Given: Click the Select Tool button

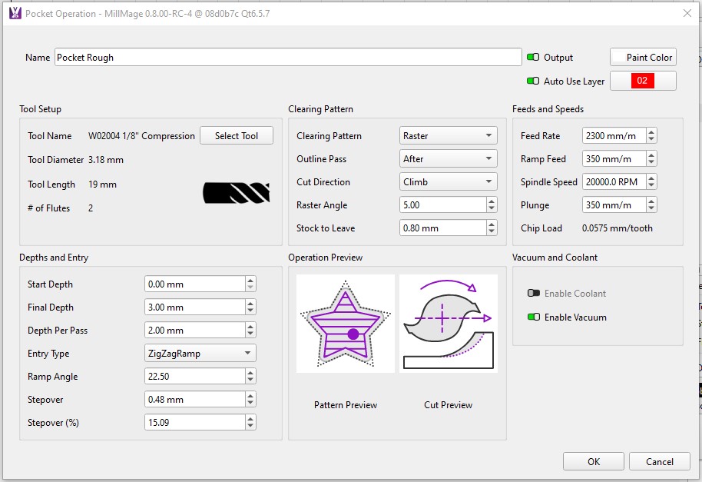Looking at the screenshot, I should (x=237, y=136).
